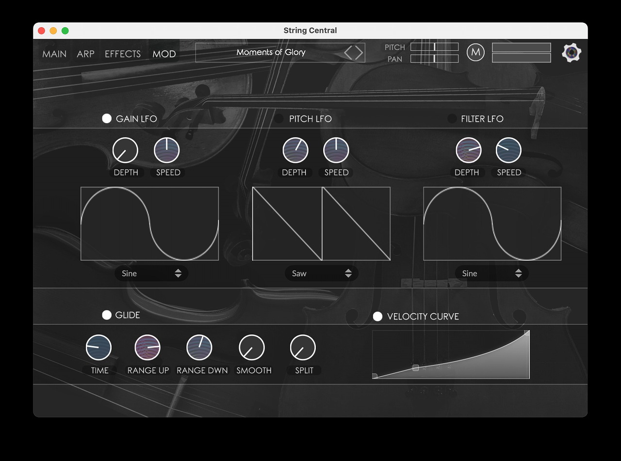The width and height of the screenshot is (621, 461).
Task: Switch to the ARP tab
Action: click(x=85, y=54)
